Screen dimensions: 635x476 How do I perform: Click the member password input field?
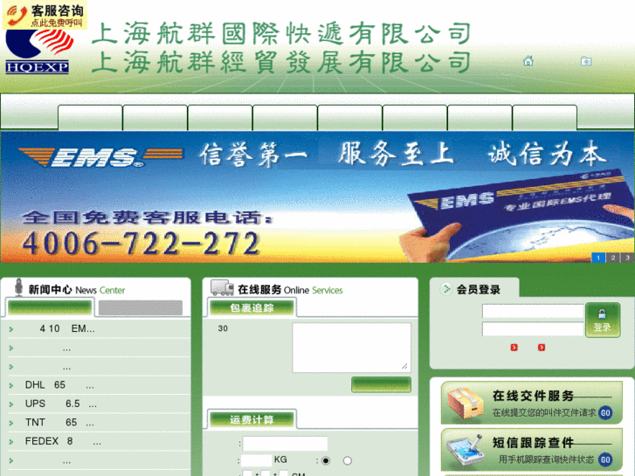coord(533,329)
